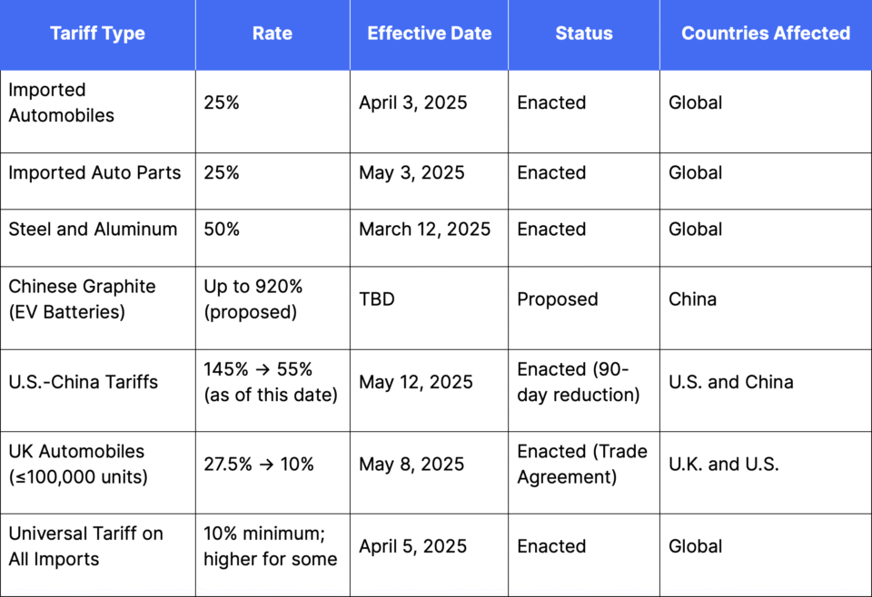This screenshot has width=872, height=597.
Task: Select the Enacted (Trade Agreement) status cell
Action: [584, 473]
